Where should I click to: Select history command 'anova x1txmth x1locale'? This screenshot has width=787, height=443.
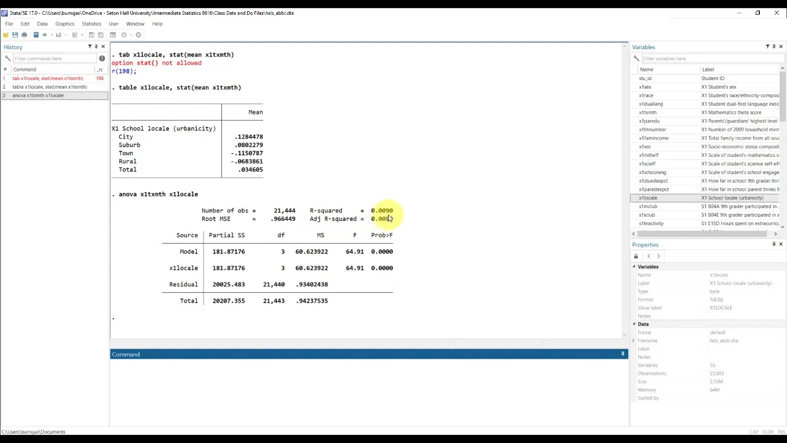tap(54, 95)
